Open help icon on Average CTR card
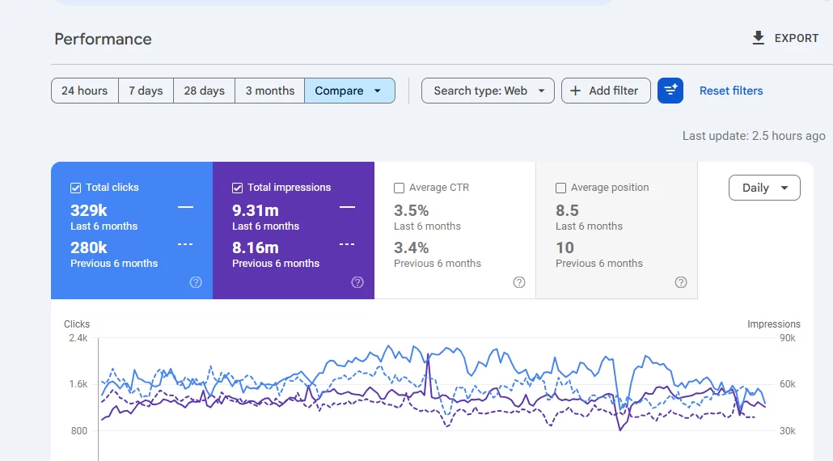Image resolution: width=833 pixels, height=461 pixels. click(519, 282)
